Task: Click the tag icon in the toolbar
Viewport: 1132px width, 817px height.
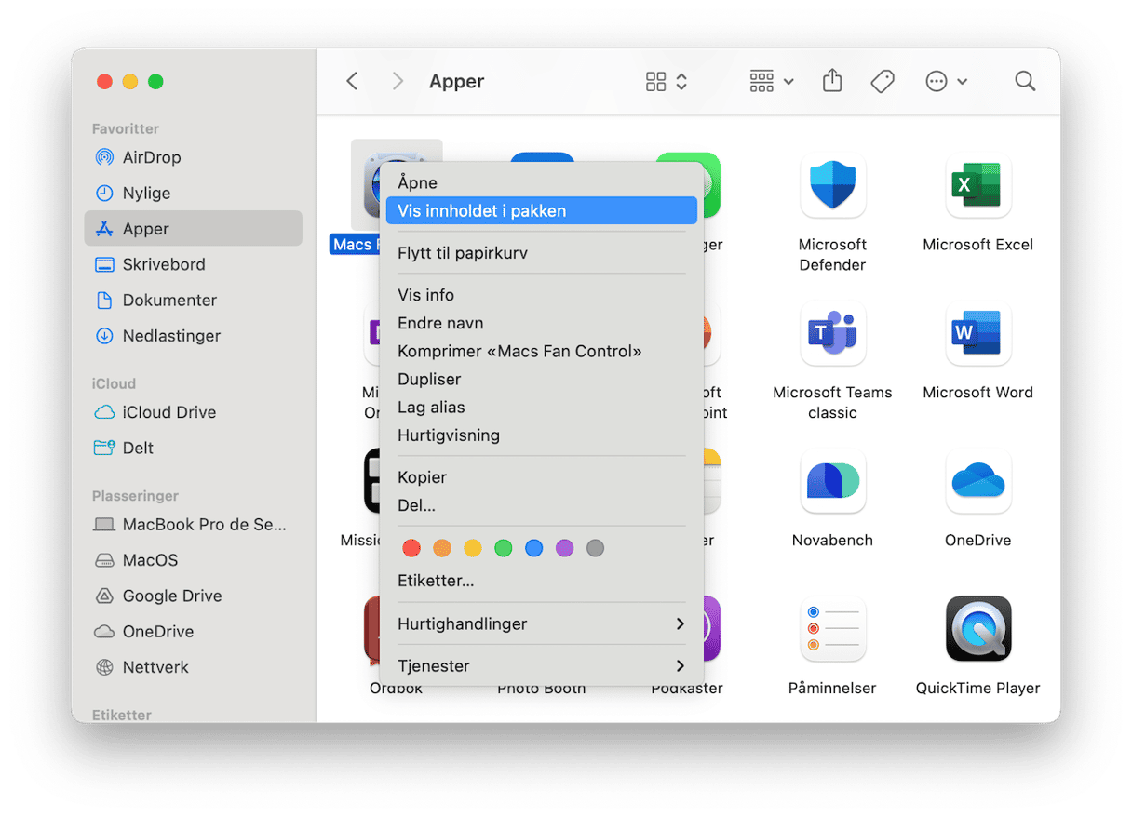Action: pyautogui.click(x=883, y=82)
